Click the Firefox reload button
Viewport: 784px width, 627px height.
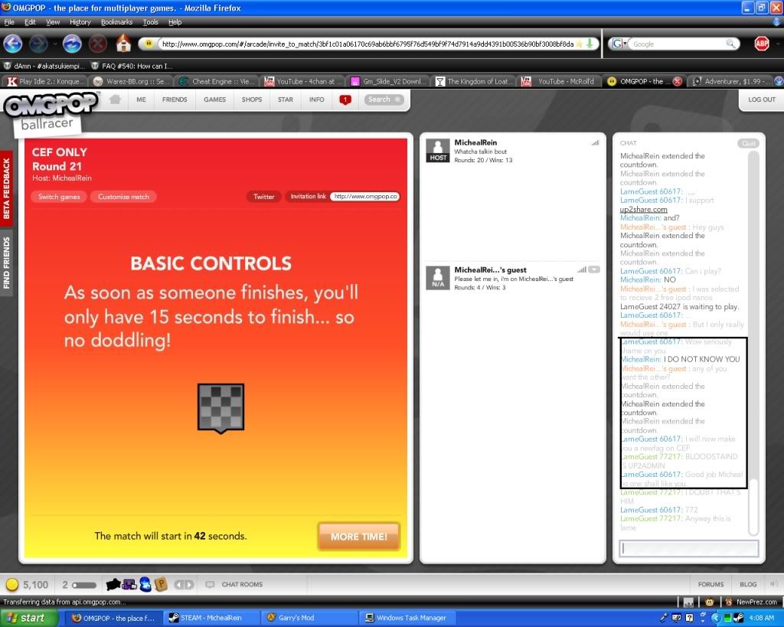(x=72, y=44)
